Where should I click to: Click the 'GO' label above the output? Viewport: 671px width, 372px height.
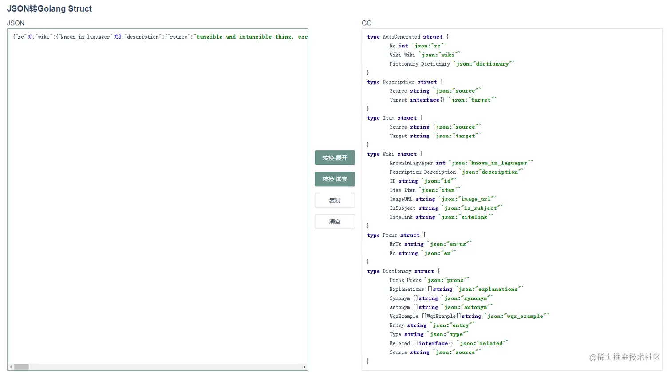(x=367, y=23)
